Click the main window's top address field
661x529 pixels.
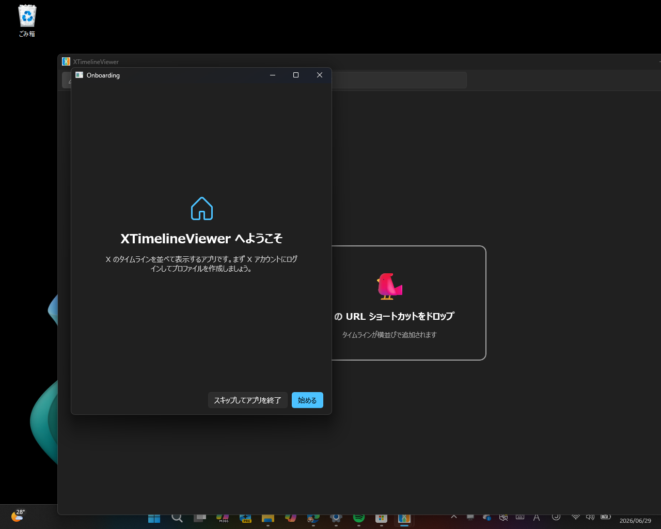[399, 80]
